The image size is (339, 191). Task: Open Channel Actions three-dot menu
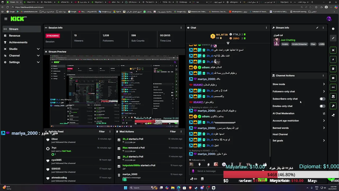(x=323, y=76)
